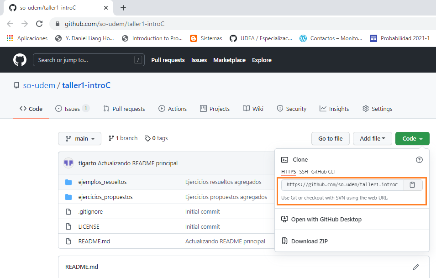Open taller1-introC repository name link

(86, 85)
